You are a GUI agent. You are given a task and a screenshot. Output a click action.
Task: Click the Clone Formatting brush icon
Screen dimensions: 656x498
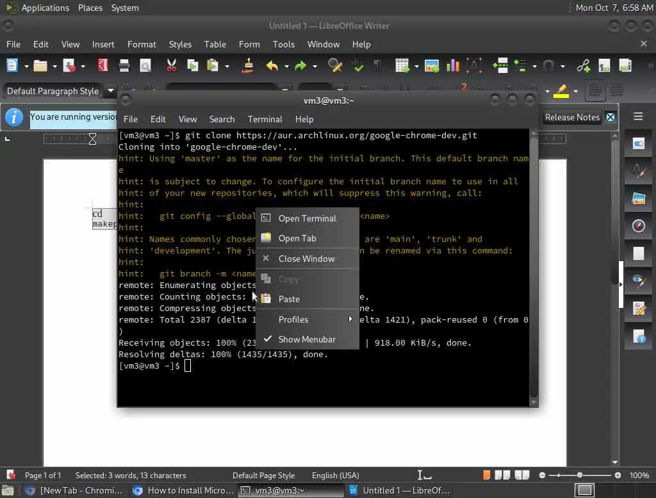tap(248, 66)
